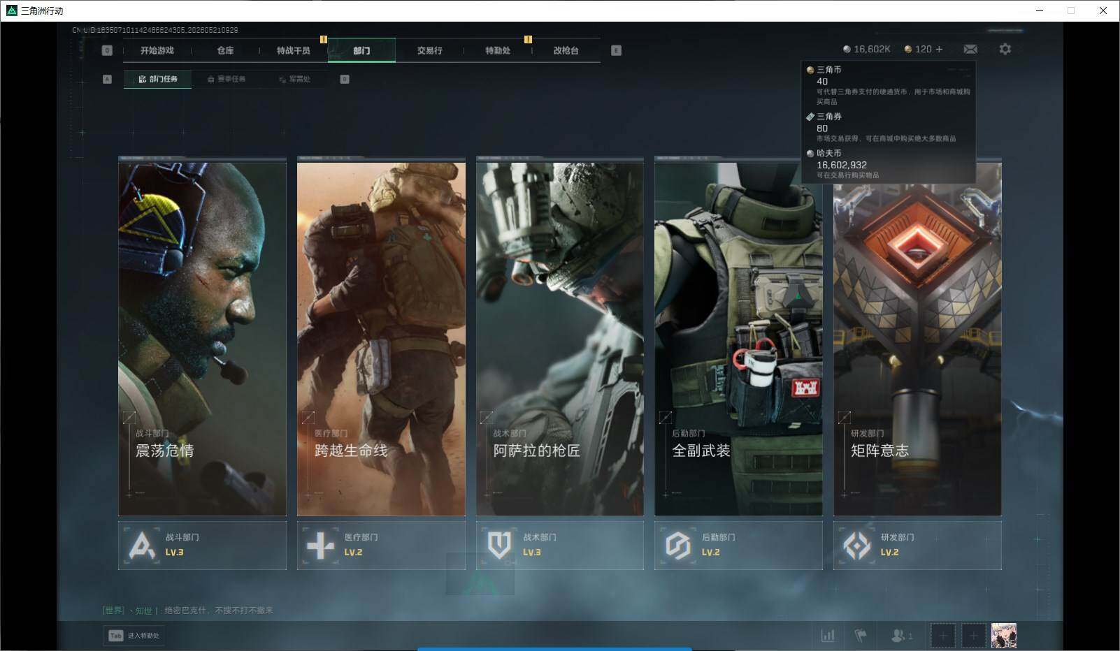This screenshot has height=651, width=1120.
Task: Click the 医疗部门 LV.2 panel
Action: [x=381, y=545]
